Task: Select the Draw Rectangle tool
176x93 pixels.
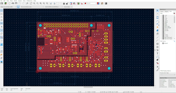Action: pos(157,44)
